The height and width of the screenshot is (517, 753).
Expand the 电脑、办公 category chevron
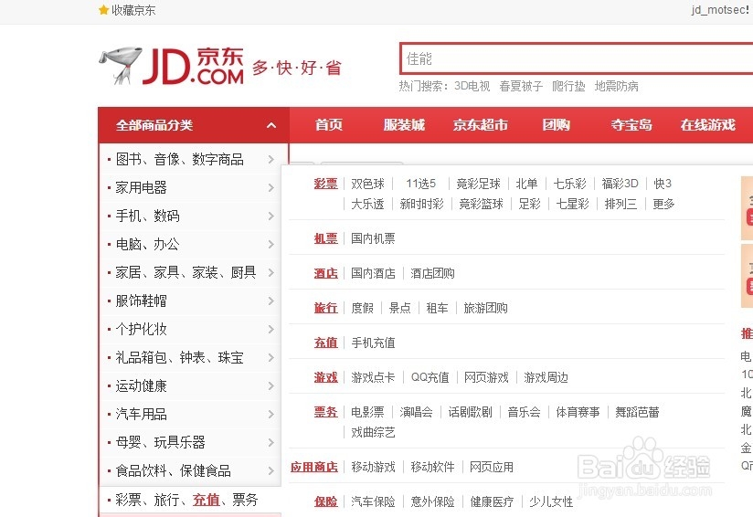(271, 244)
